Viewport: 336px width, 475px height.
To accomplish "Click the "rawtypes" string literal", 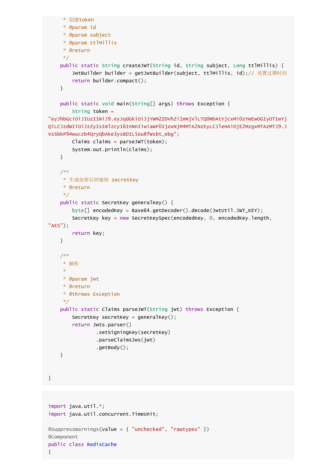I will [185, 429].
